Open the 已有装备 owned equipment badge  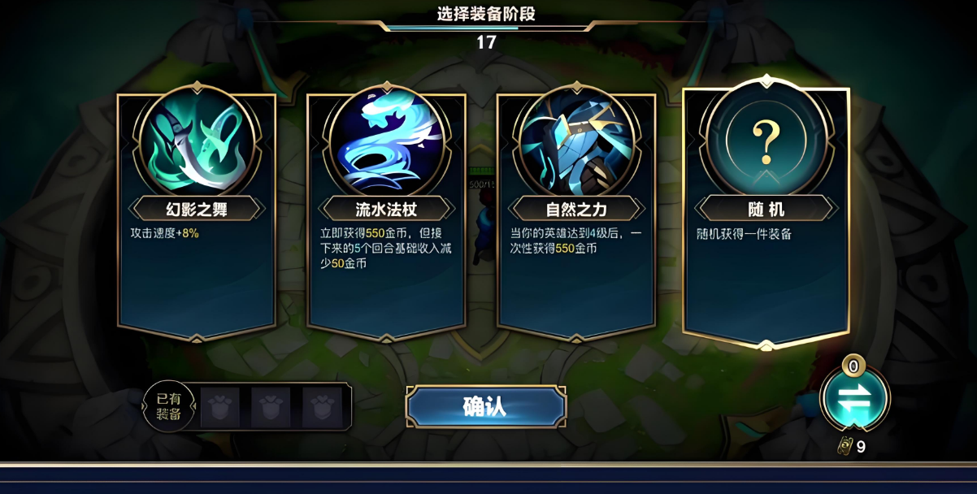[169, 406]
